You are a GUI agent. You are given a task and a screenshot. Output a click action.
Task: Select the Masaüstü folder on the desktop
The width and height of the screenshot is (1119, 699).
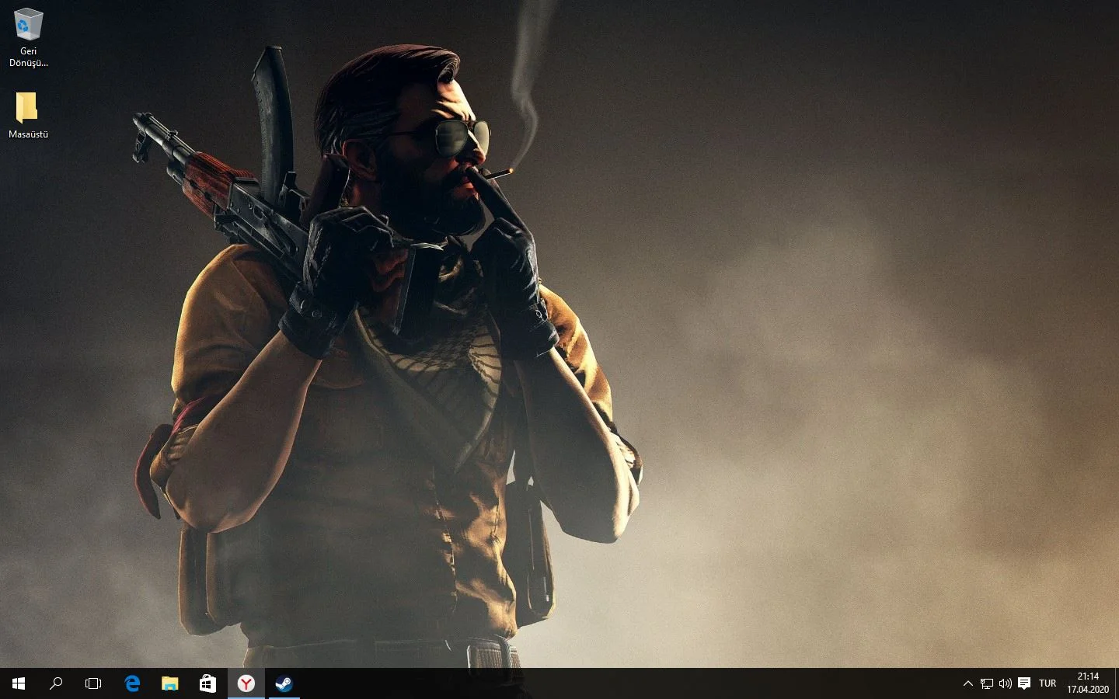(x=28, y=115)
